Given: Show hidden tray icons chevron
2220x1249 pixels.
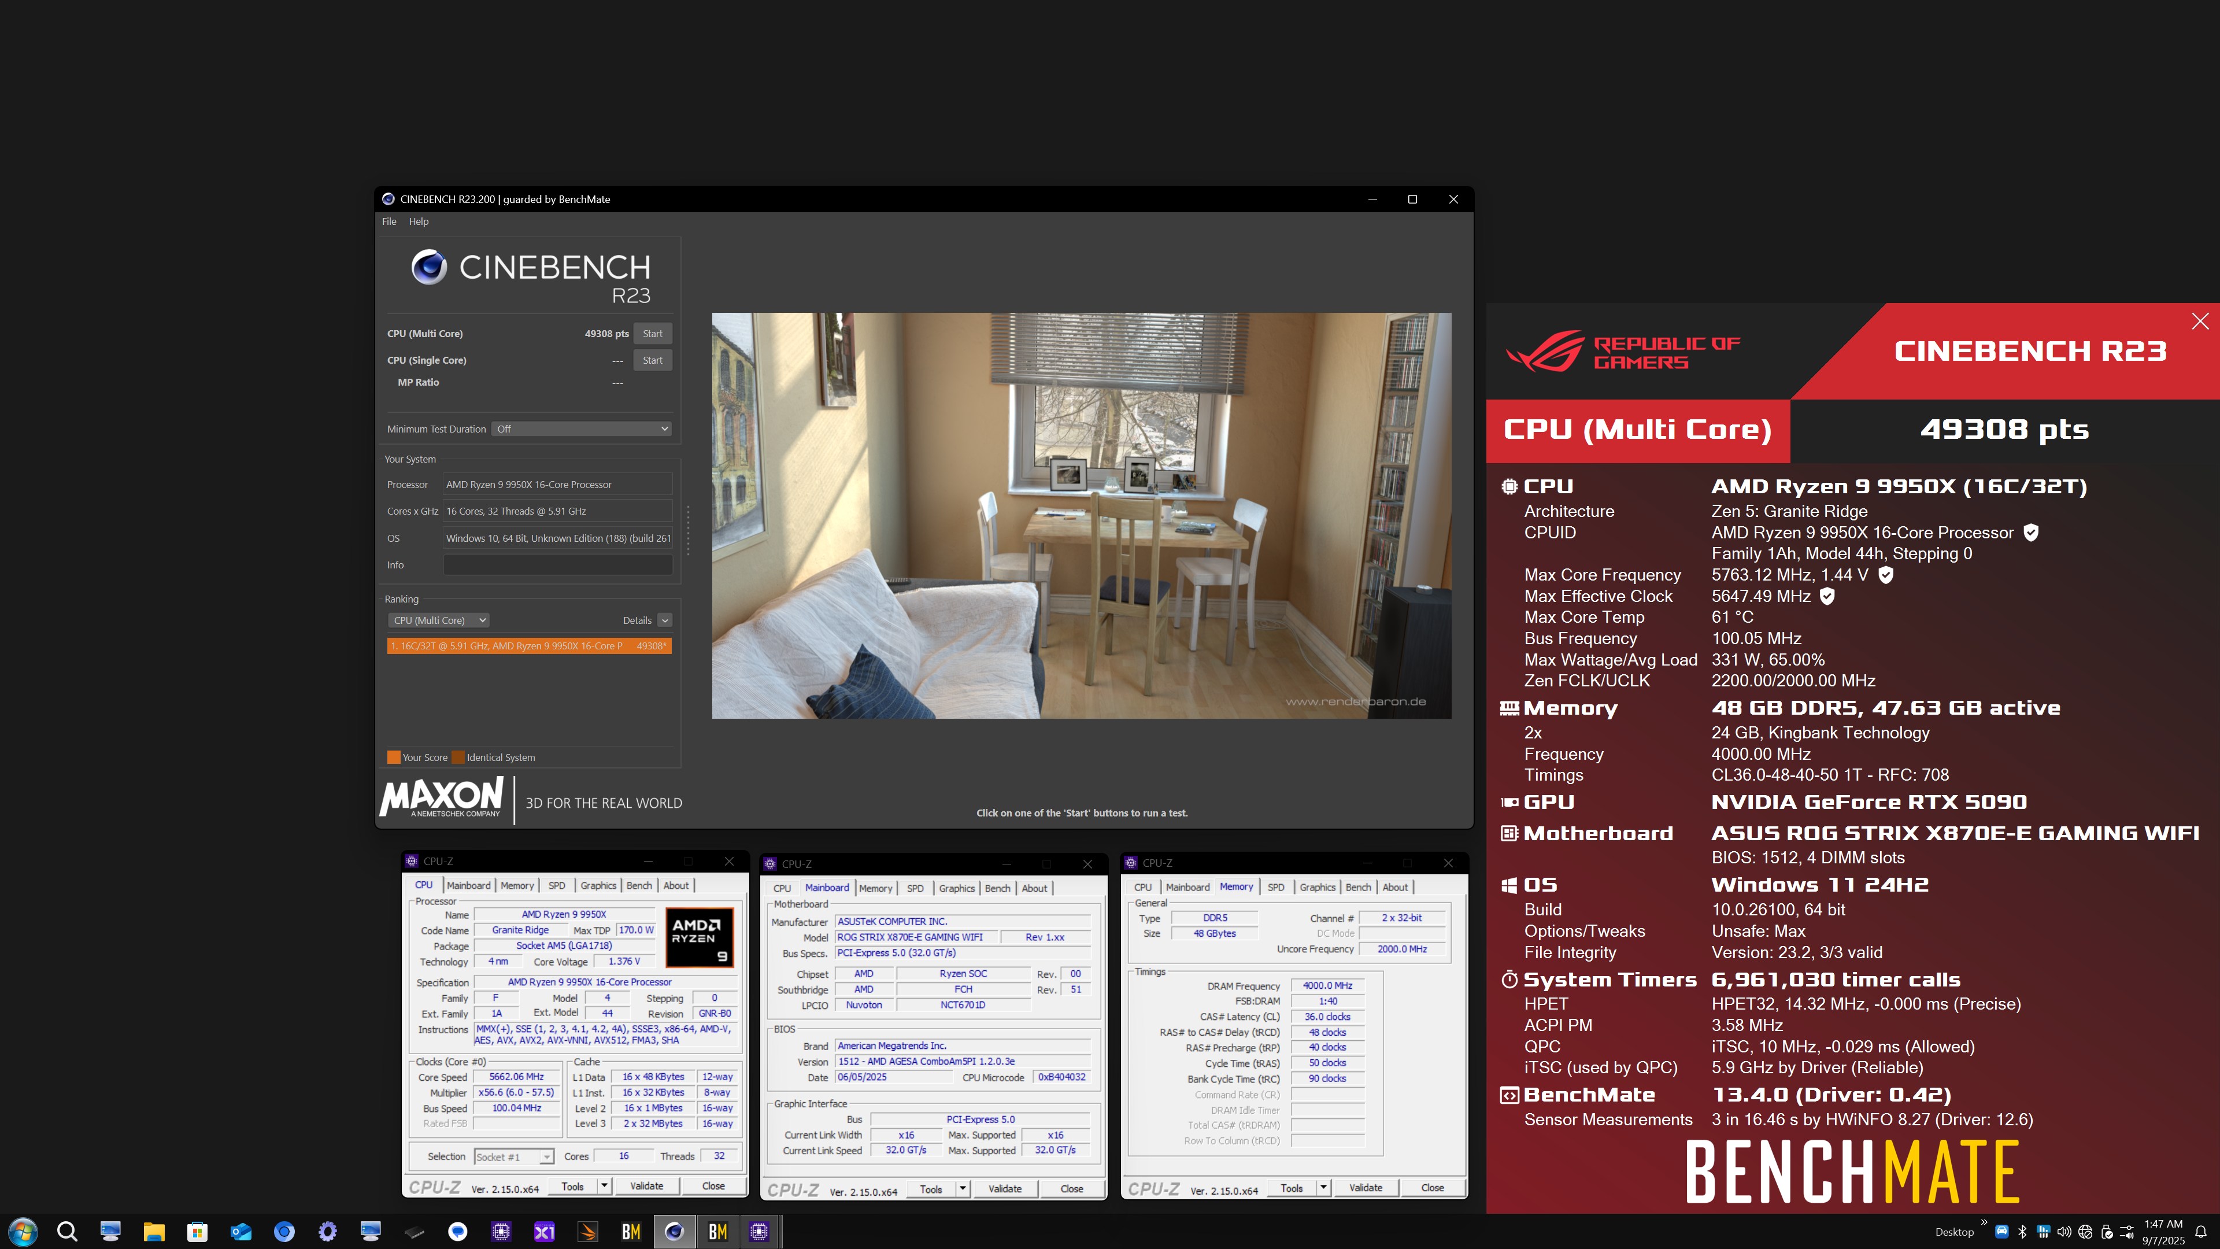Looking at the screenshot, I should tap(1984, 1222).
